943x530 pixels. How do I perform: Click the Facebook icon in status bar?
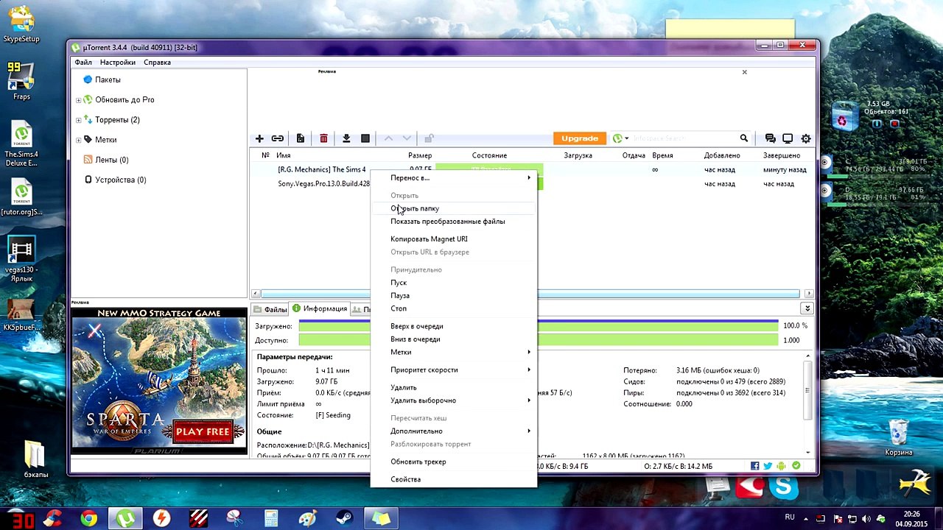pos(755,466)
